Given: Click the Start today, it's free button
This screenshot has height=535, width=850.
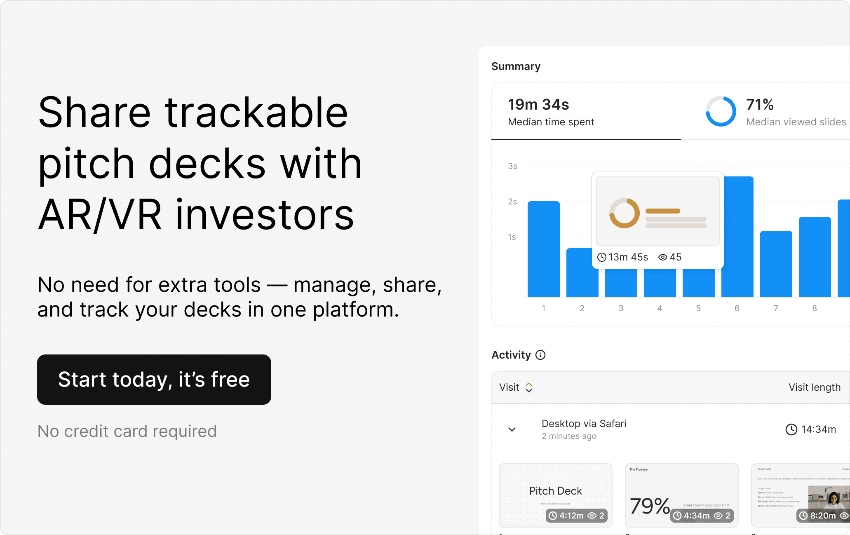Looking at the screenshot, I should point(154,380).
